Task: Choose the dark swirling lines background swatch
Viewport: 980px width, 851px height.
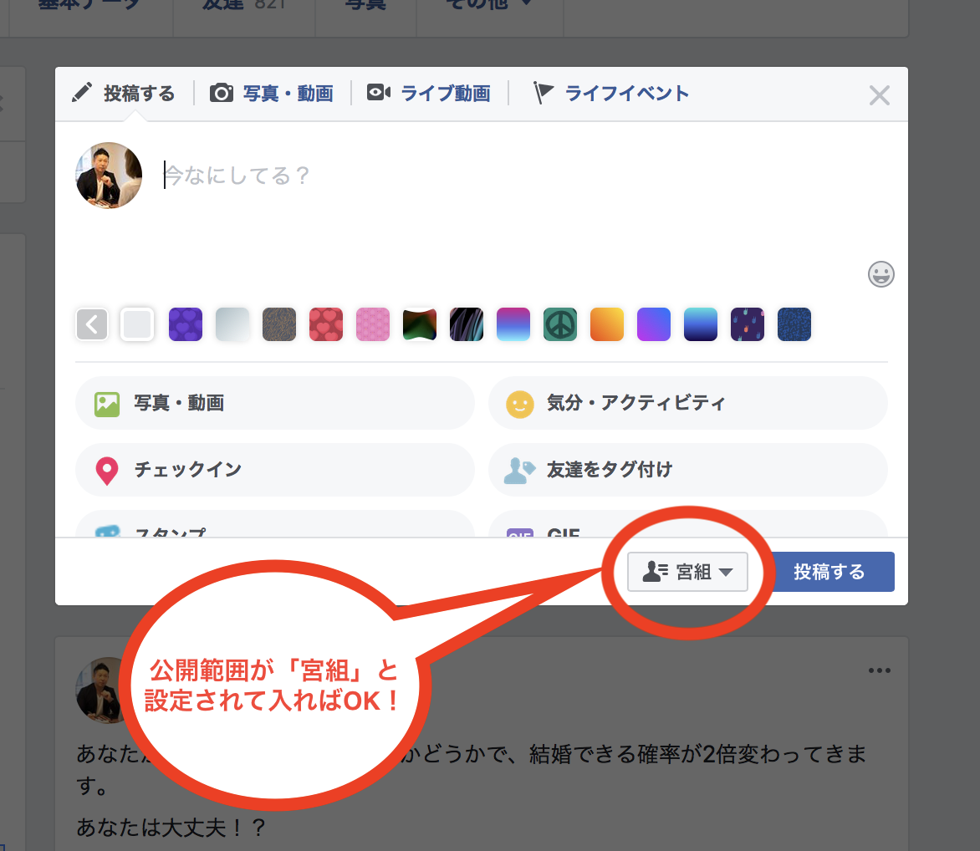Action: click(467, 324)
